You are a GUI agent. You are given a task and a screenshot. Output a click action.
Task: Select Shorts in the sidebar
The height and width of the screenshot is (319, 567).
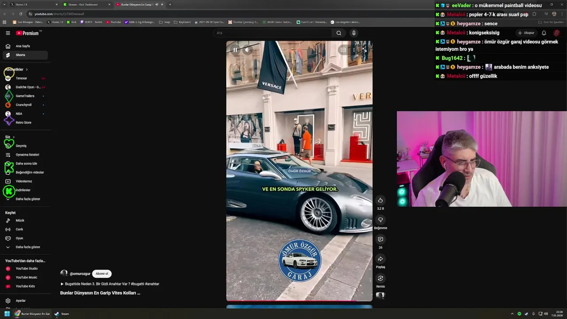[x=25, y=55]
